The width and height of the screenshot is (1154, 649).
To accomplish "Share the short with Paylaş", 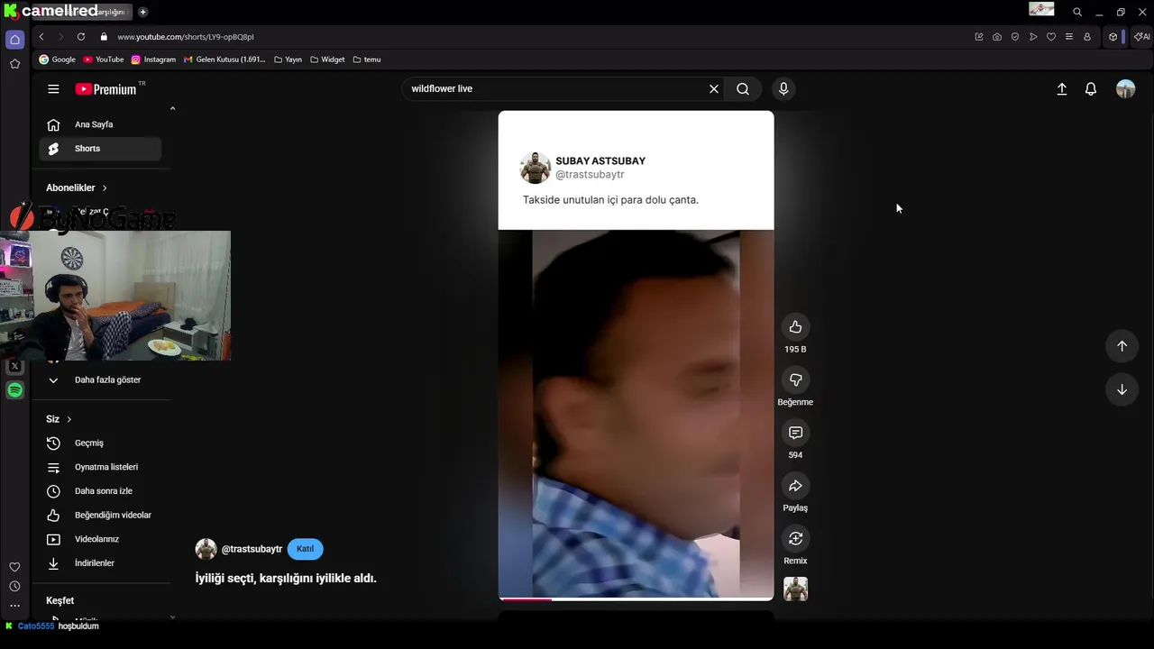I will (795, 486).
